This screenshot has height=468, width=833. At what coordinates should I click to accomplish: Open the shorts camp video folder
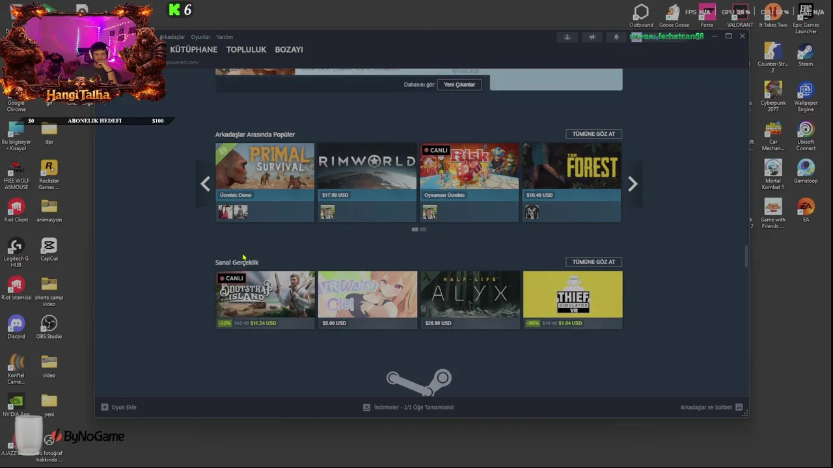49,291
